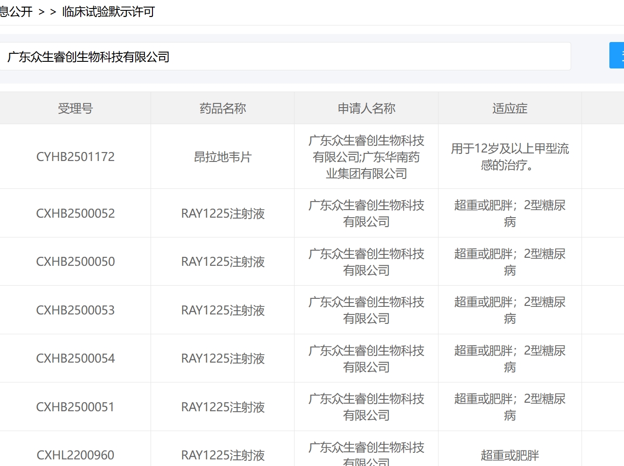Click the 临床试验默示许可 breadcrumb
Screen dimensions: 624x466
point(109,12)
